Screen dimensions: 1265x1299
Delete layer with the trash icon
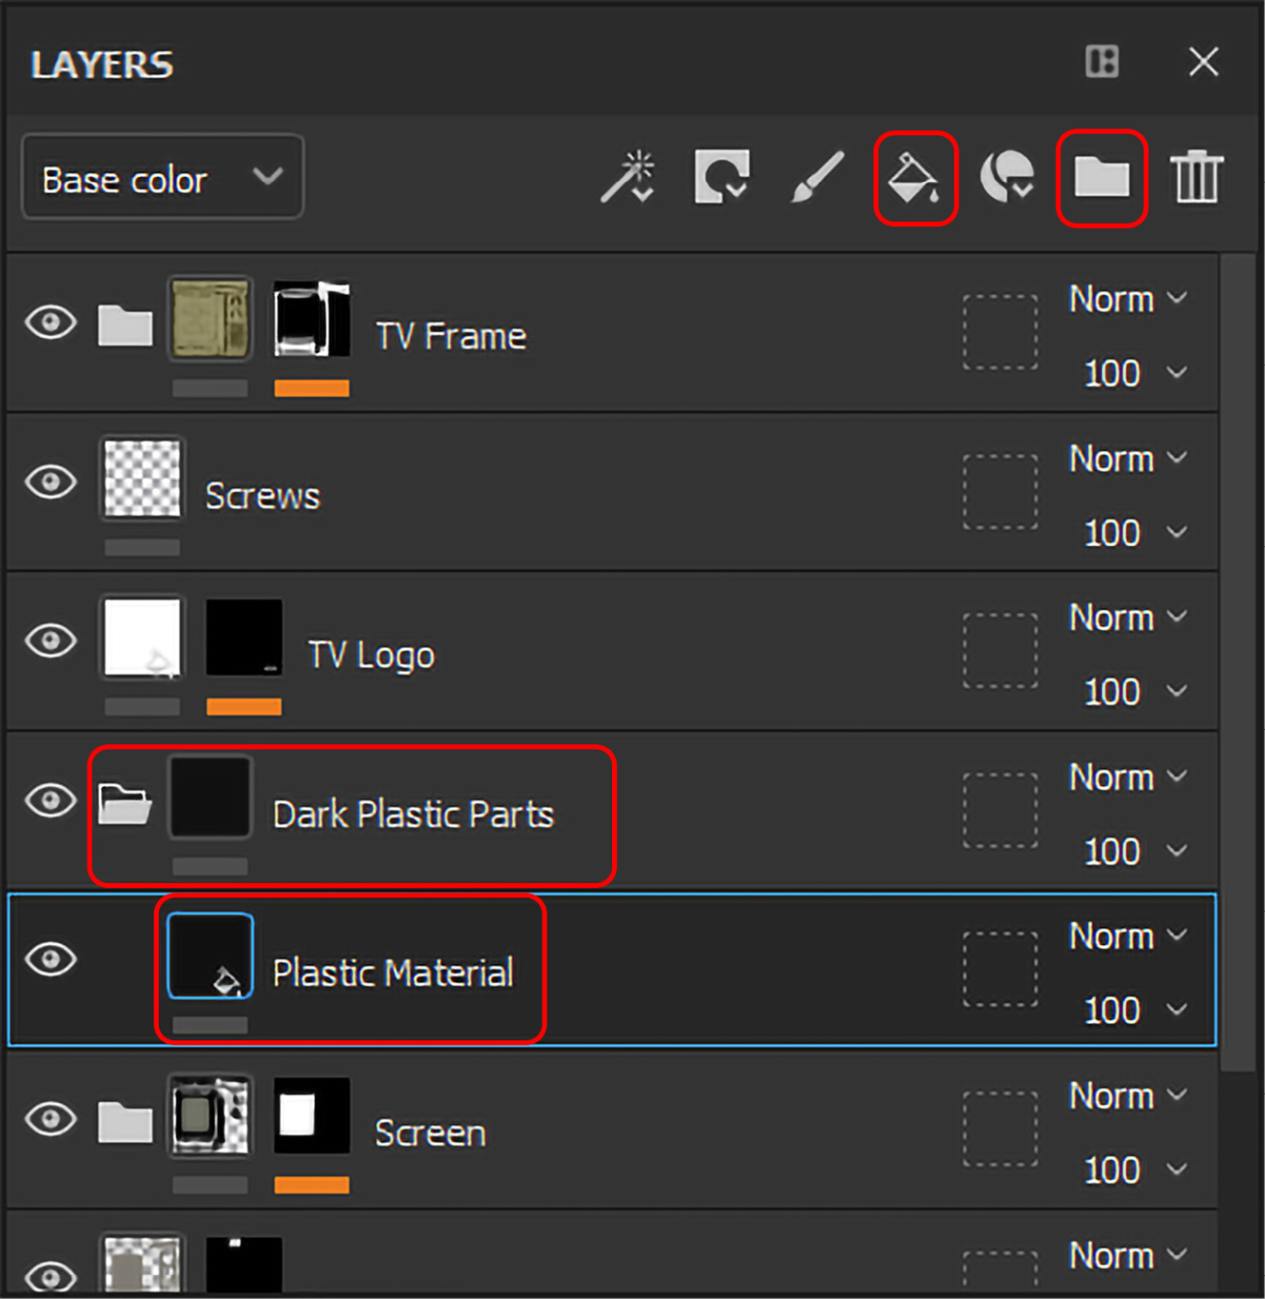pyautogui.click(x=1196, y=177)
